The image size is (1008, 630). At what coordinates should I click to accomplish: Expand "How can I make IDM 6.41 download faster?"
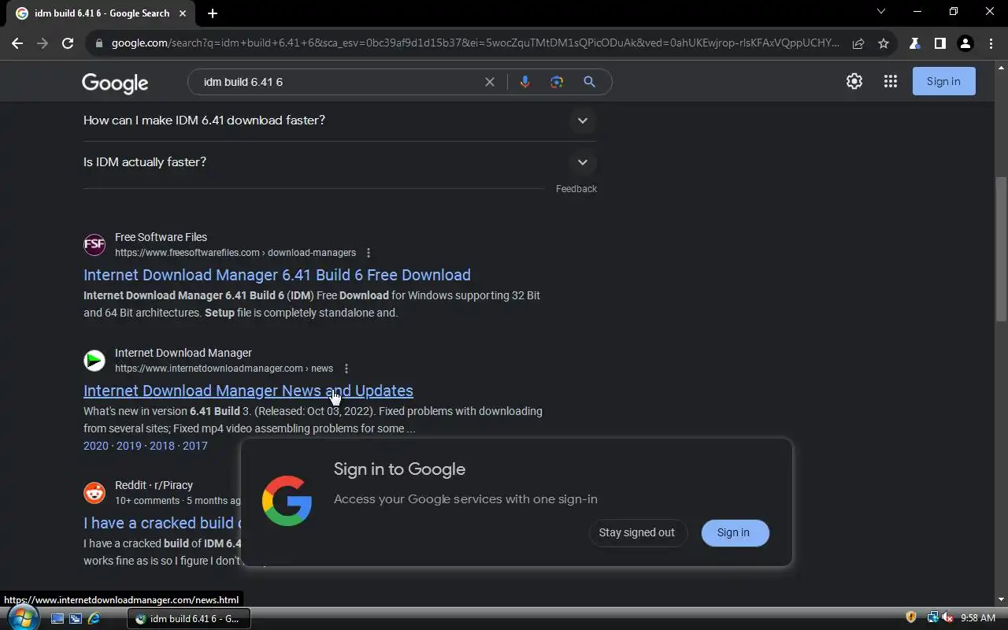point(339,120)
